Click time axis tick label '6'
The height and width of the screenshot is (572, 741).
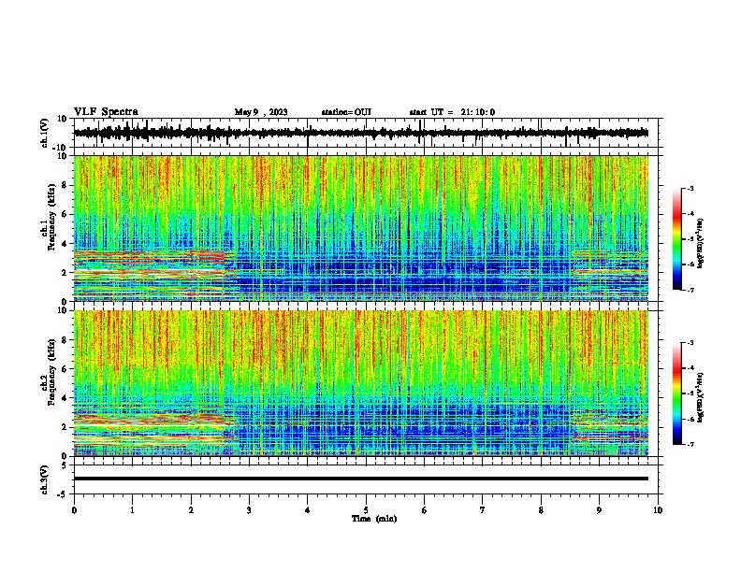tap(425, 510)
